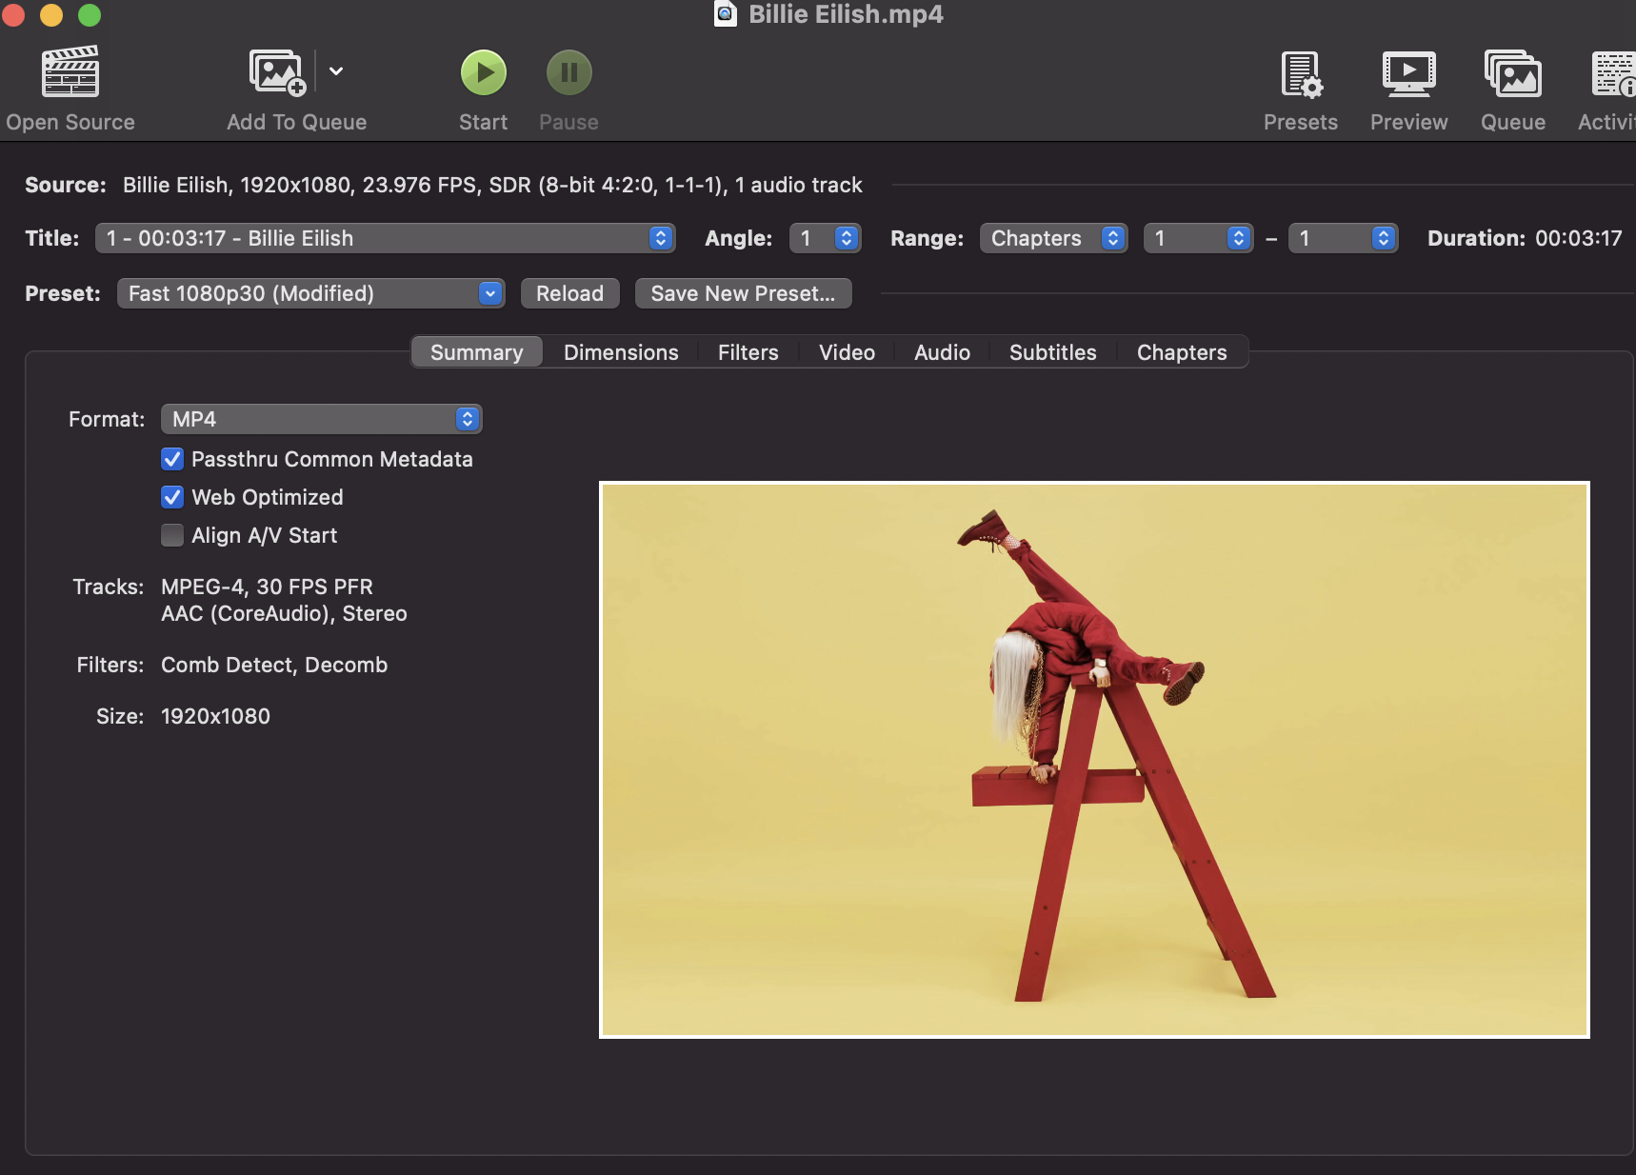This screenshot has height=1175, width=1636.
Task: Open the Preview window icon
Action: coord(1409,74)
